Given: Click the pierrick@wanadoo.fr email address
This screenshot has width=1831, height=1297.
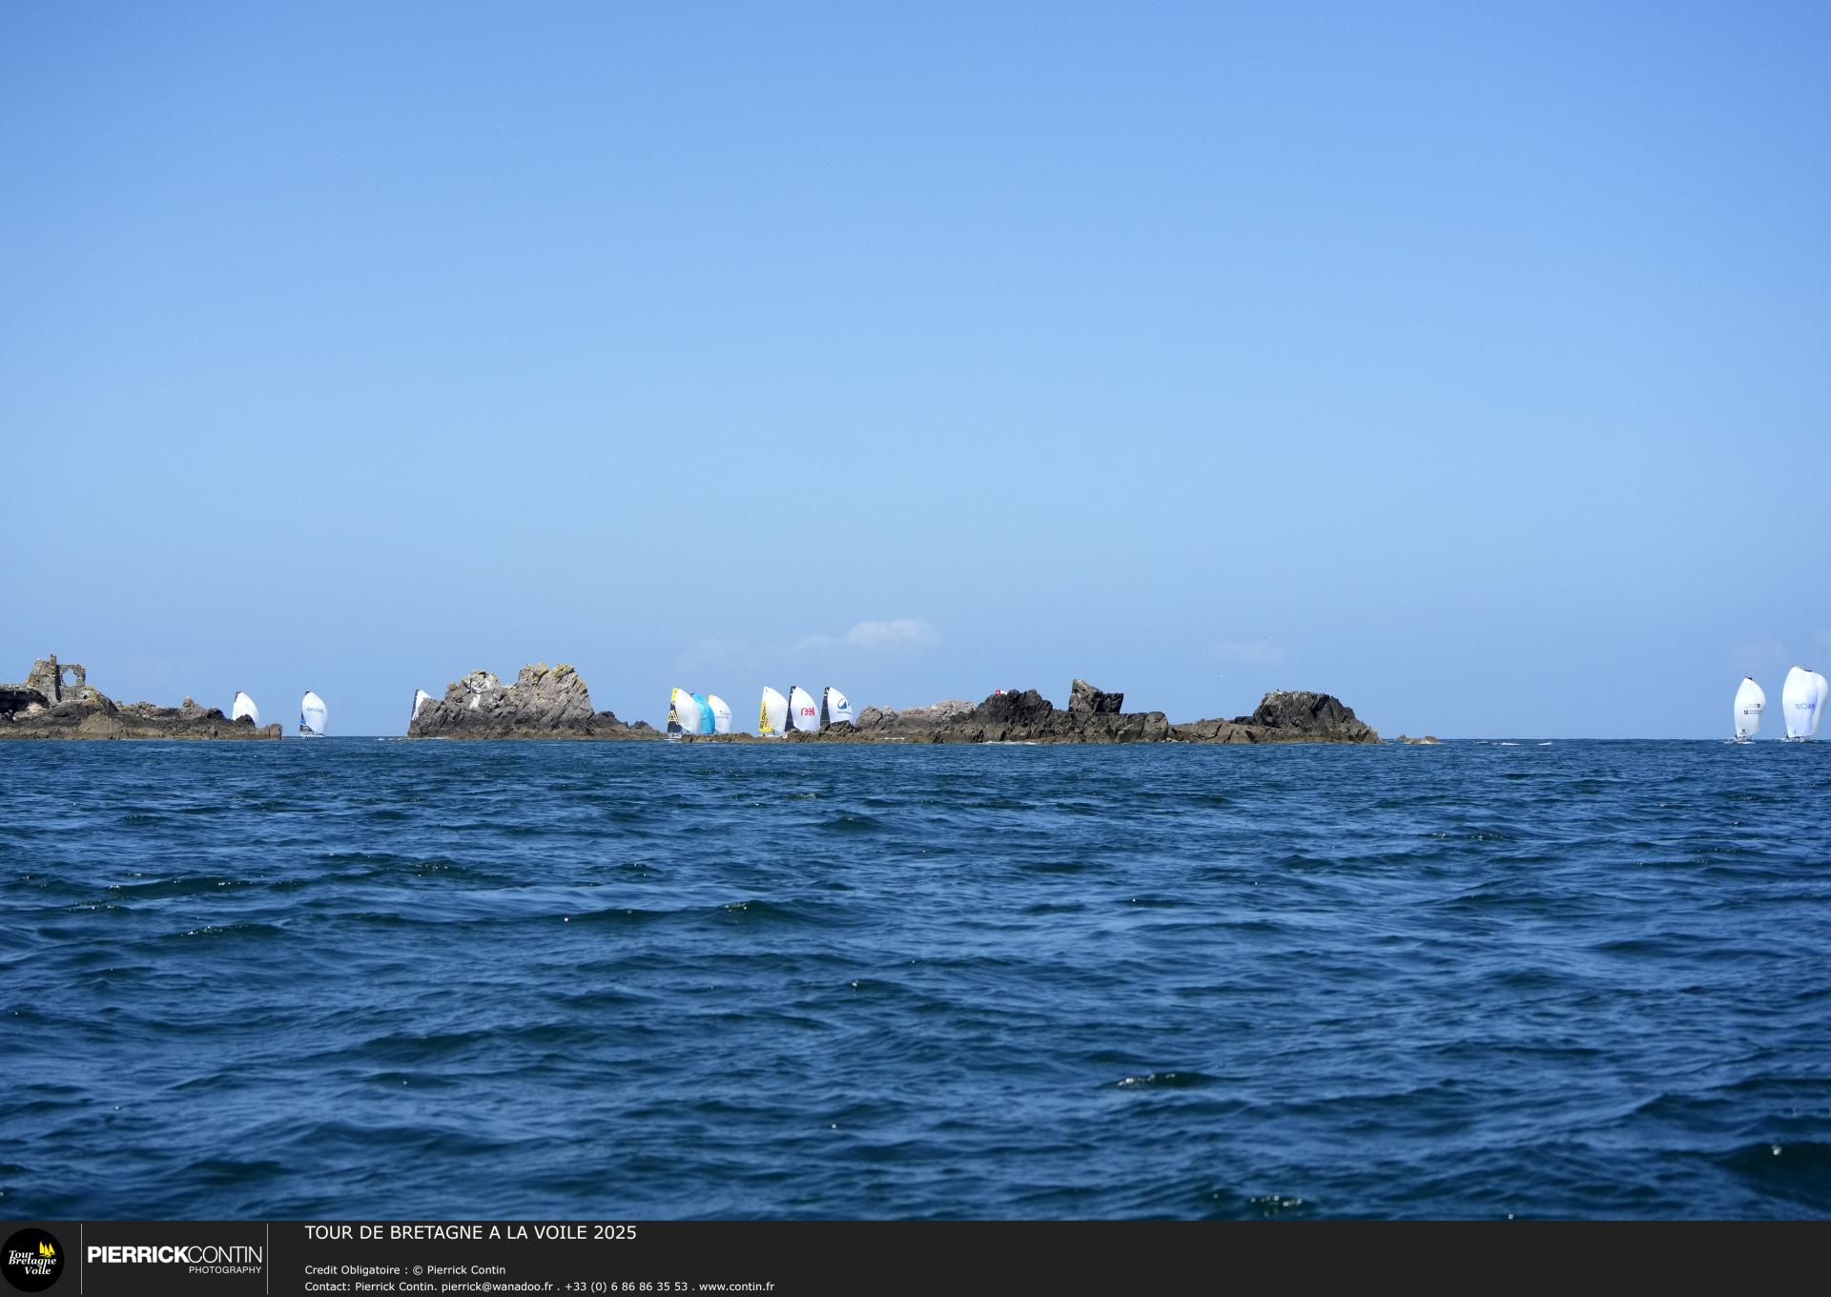Looking at the screenshot, I should point(497,1287).
